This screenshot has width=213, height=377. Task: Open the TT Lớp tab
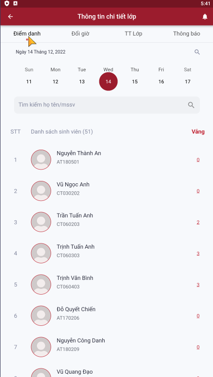(x=133, y=34)
